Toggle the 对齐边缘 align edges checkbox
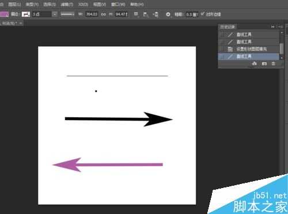 [x=203, y=14]
